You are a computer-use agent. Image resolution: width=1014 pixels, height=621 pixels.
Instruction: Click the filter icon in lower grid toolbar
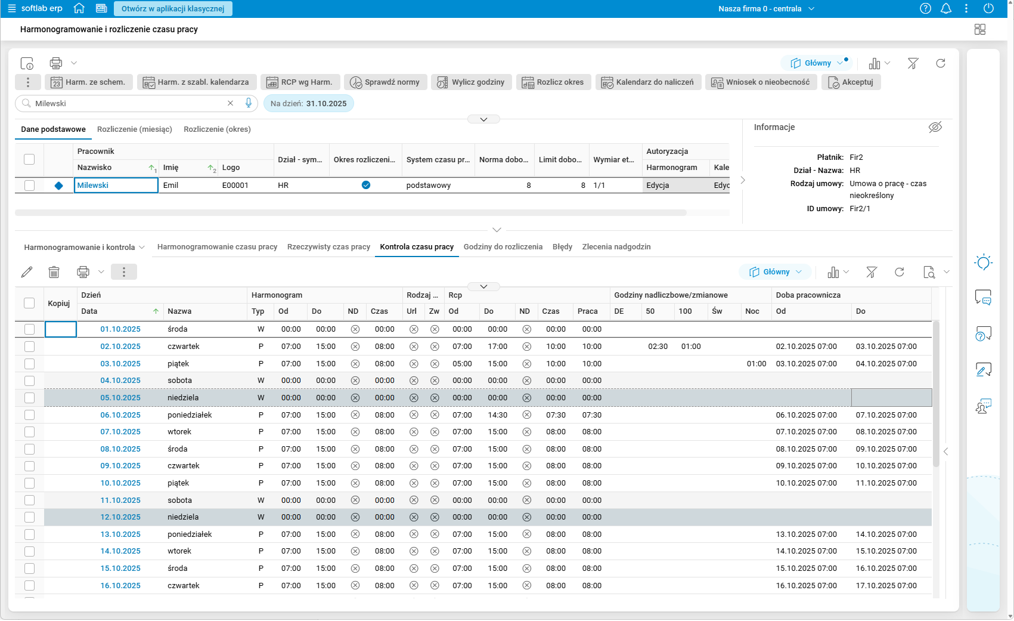[x=871, y=272]
